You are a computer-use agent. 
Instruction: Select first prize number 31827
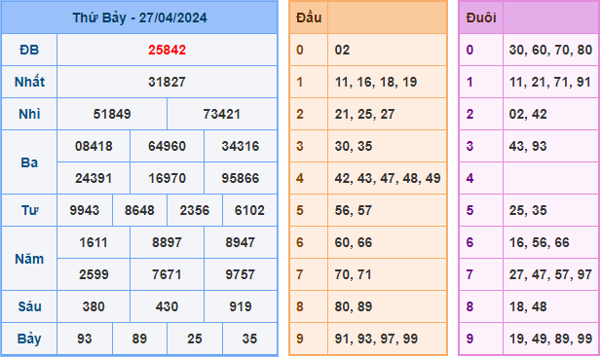[x=168, y=82]
